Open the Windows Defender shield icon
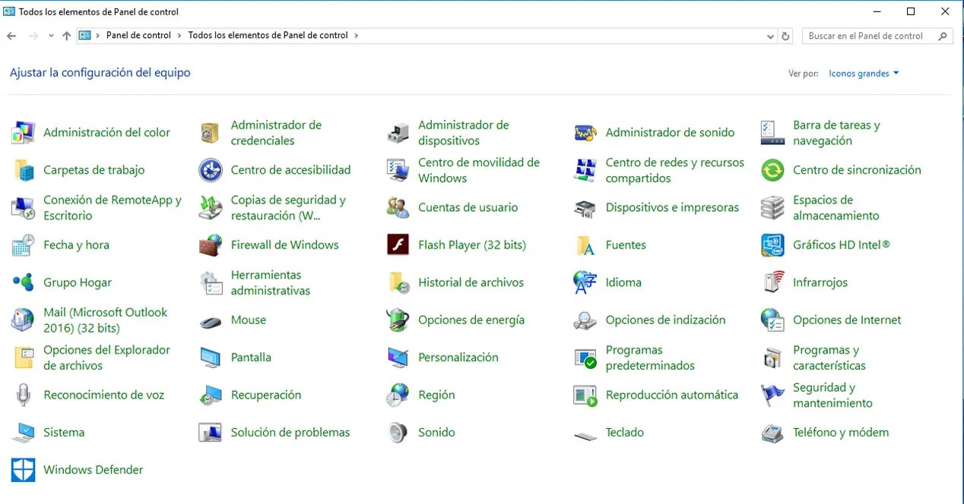Screen dimensions: 964x504 pos(24,470)
